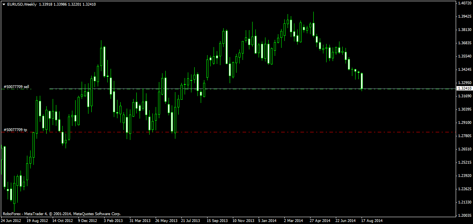473x224 pixels.
Task: Click the 1.30395 price axis label
Action: pyautogui.click(x=465, y=109)
